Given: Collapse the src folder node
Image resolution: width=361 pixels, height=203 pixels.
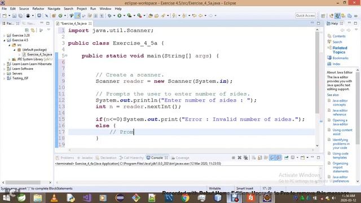Looking at the screenshot, I should click(10, 45).
